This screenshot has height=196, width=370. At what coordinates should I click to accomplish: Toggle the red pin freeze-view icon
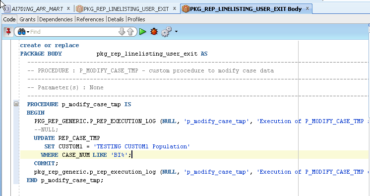click(x=8, y=32)
